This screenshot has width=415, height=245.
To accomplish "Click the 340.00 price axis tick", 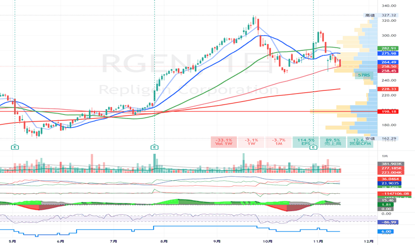I will click(389, 5).
